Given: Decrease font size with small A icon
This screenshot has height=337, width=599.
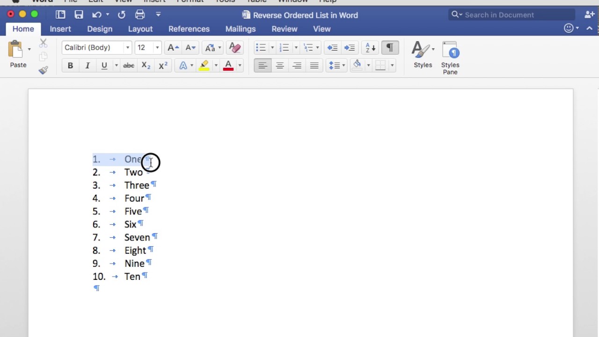Looking at the screenshot, I should point(190,48).
